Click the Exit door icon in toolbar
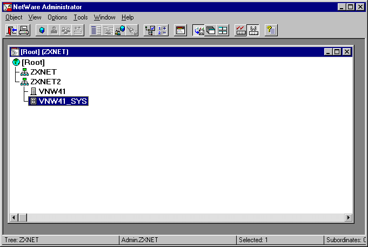This screenshot has width=368, height=247. pos(12,30)
